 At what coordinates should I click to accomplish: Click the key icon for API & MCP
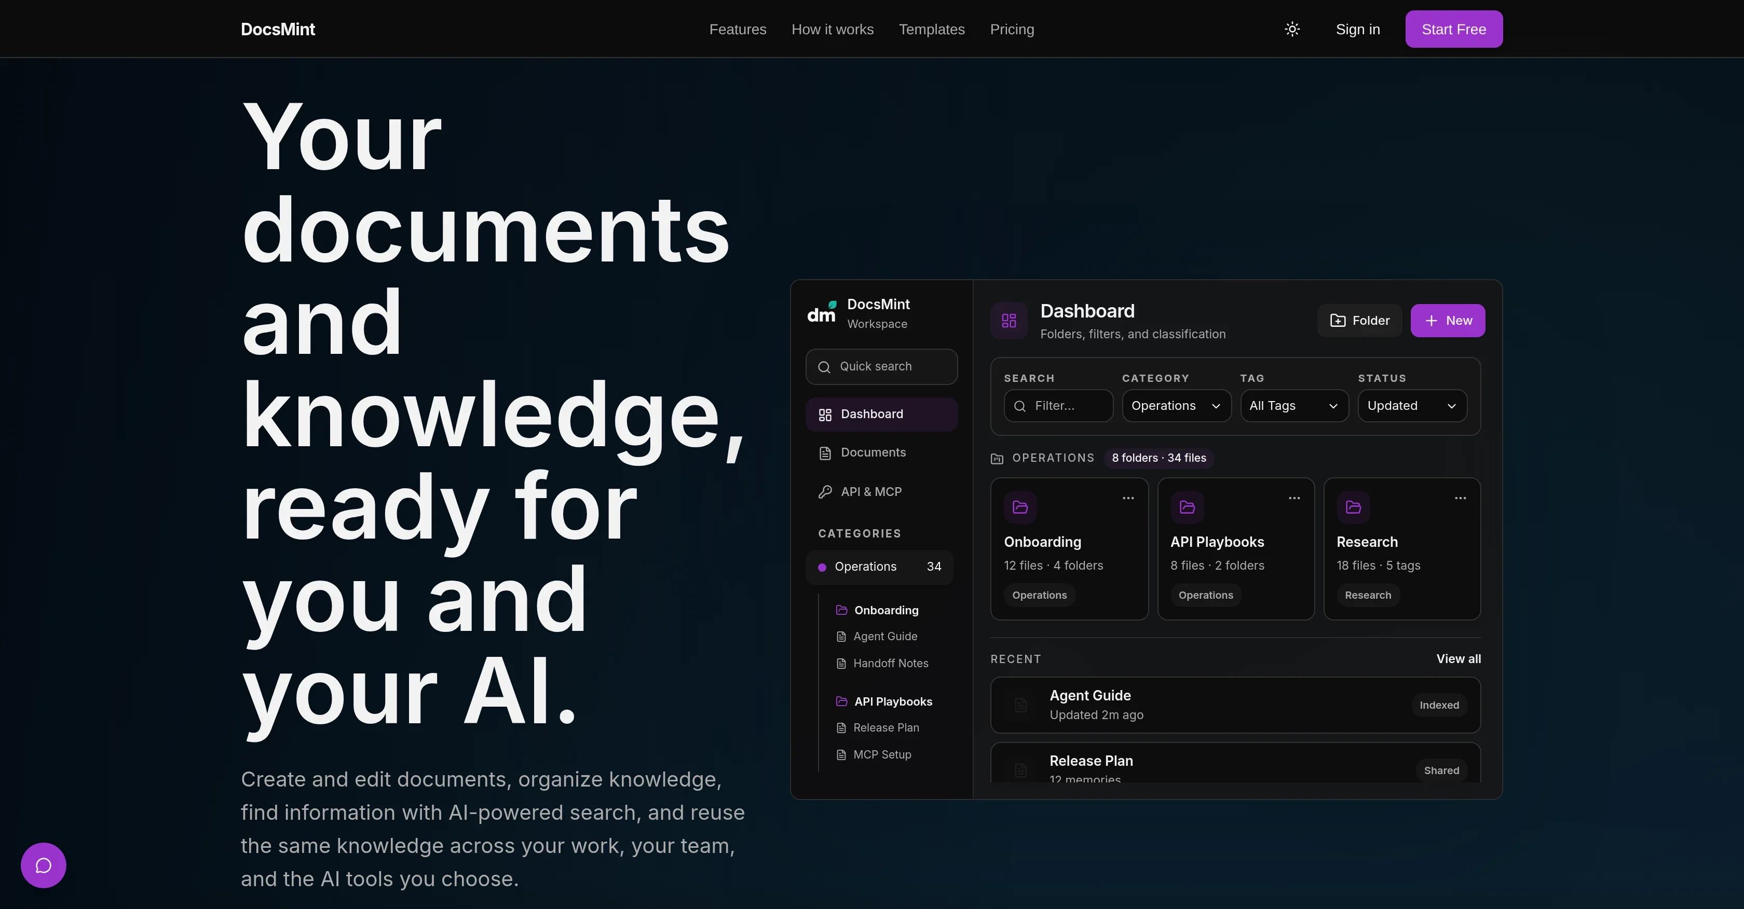pyautogui.click(x=825, y=492)
